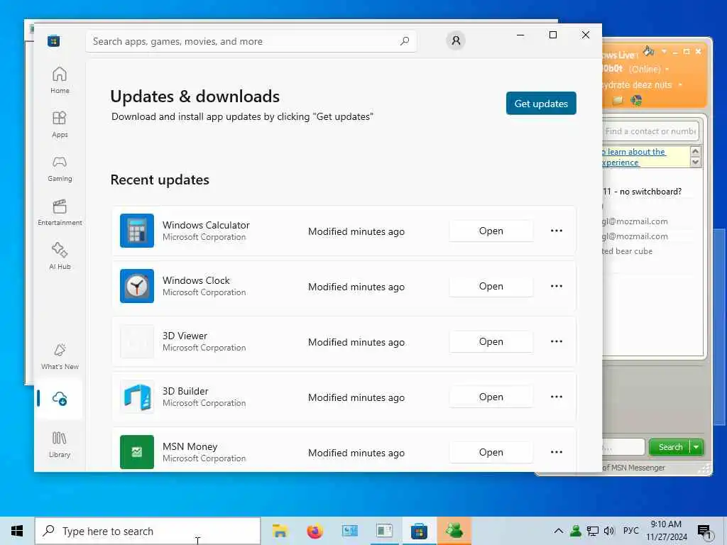Open the notification center icon
The height and width of the screenshot is (545, 727).
705,531
